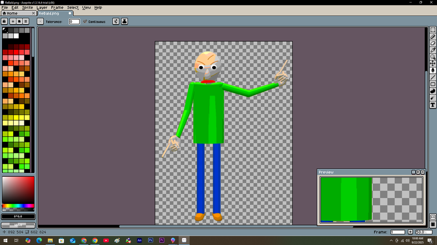Viewport: 437px width, 245px height.
Task: Click the refer-visible-layers cluster icon
Action: click(116, 21)
